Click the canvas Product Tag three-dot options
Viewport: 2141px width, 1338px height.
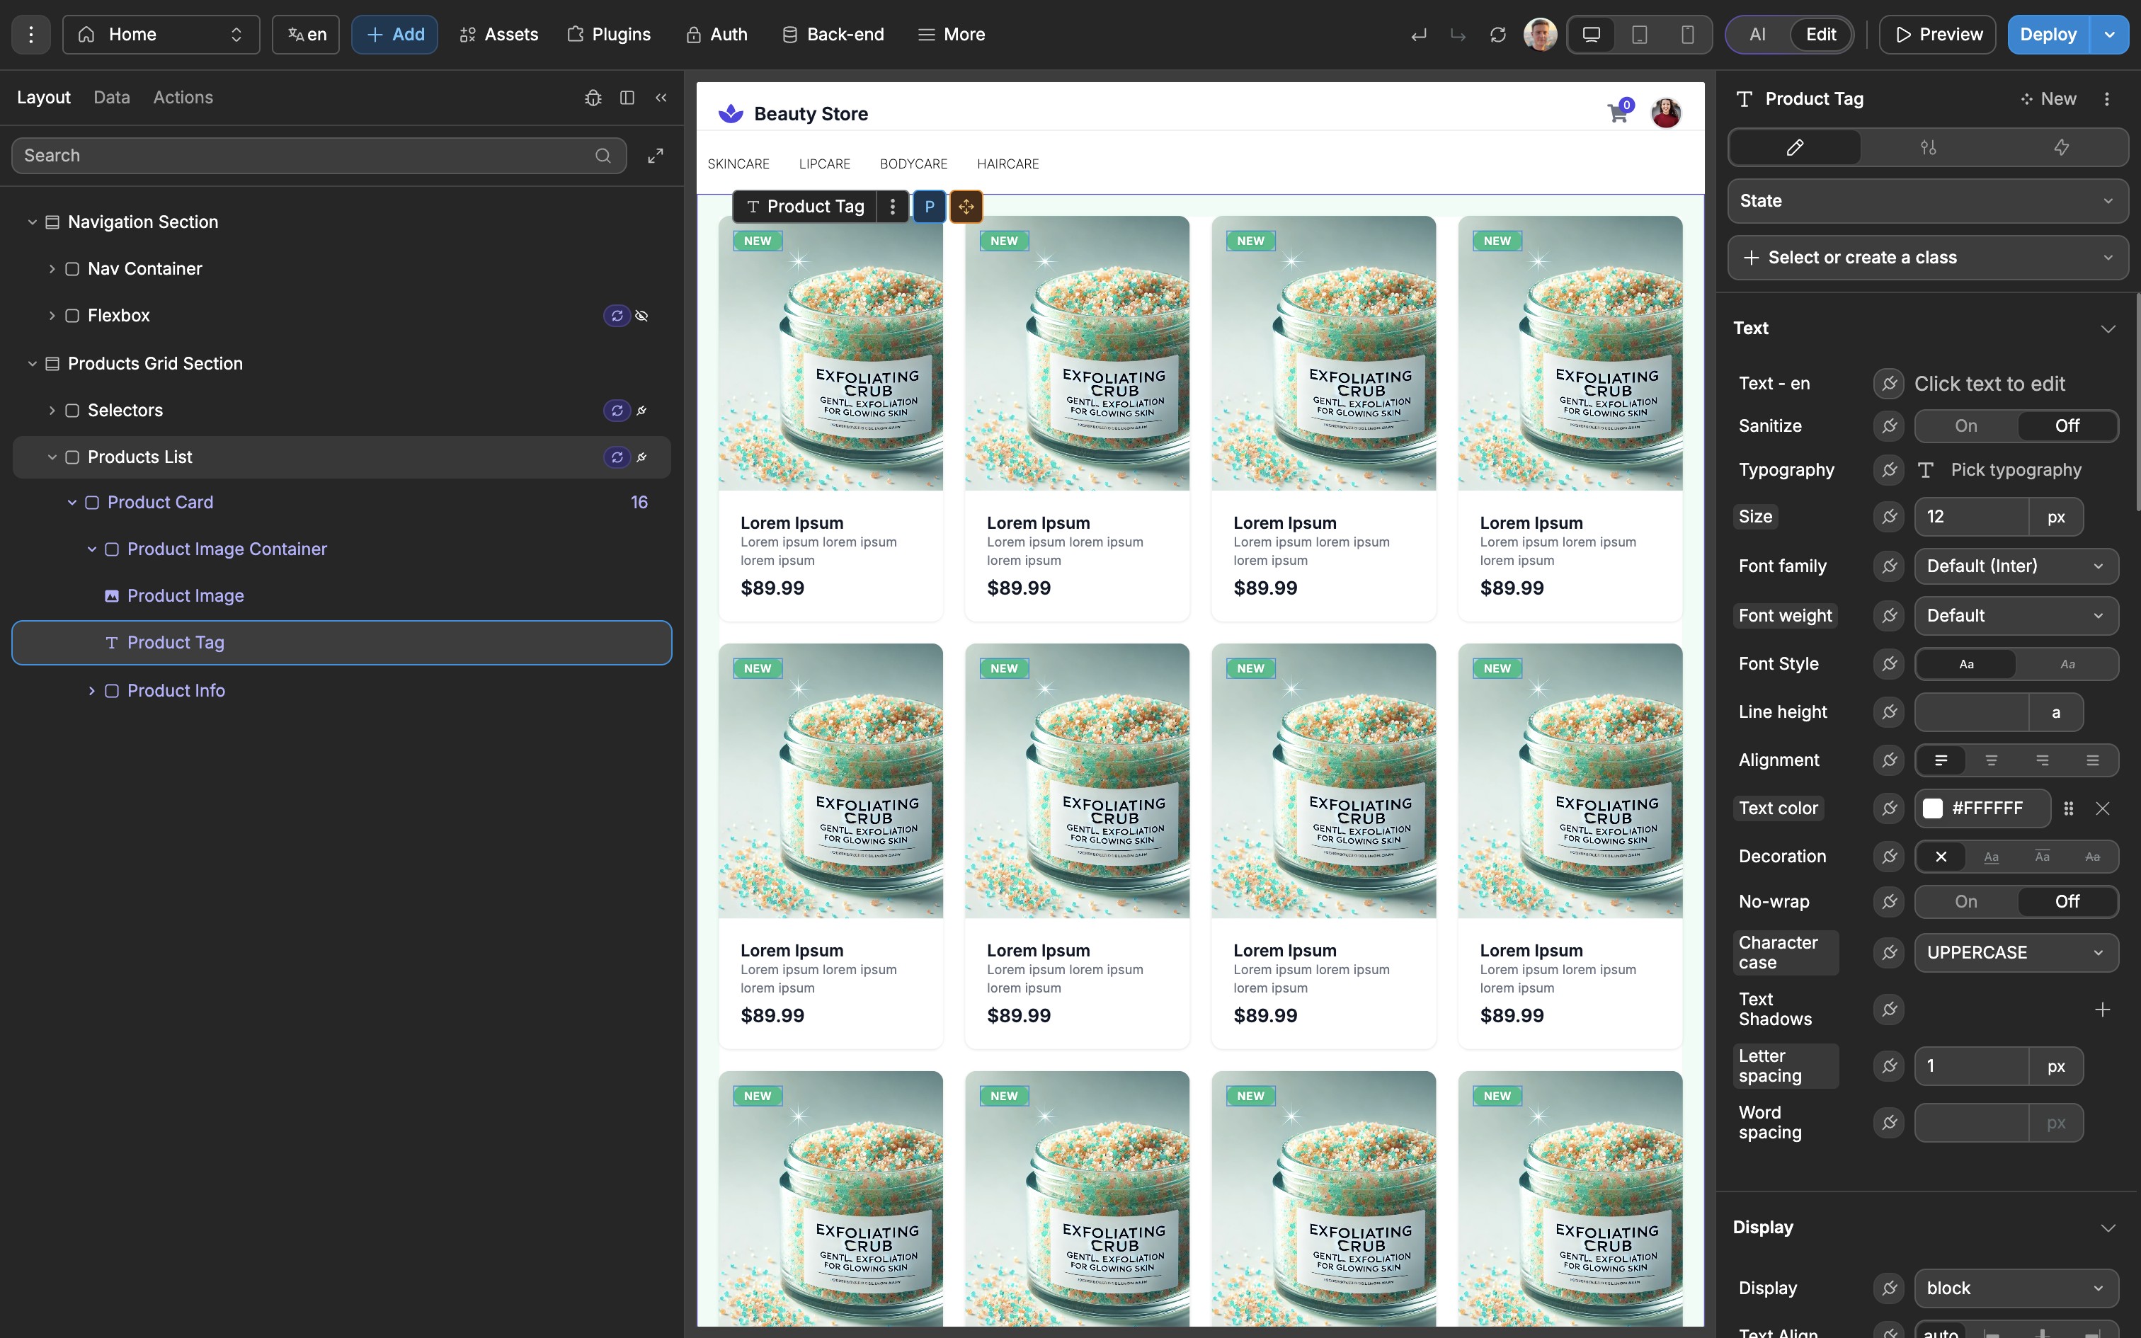[x=893, y=206]
